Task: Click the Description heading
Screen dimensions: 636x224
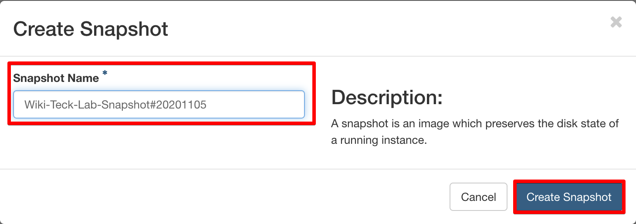Action: click(x=387, y=98)
